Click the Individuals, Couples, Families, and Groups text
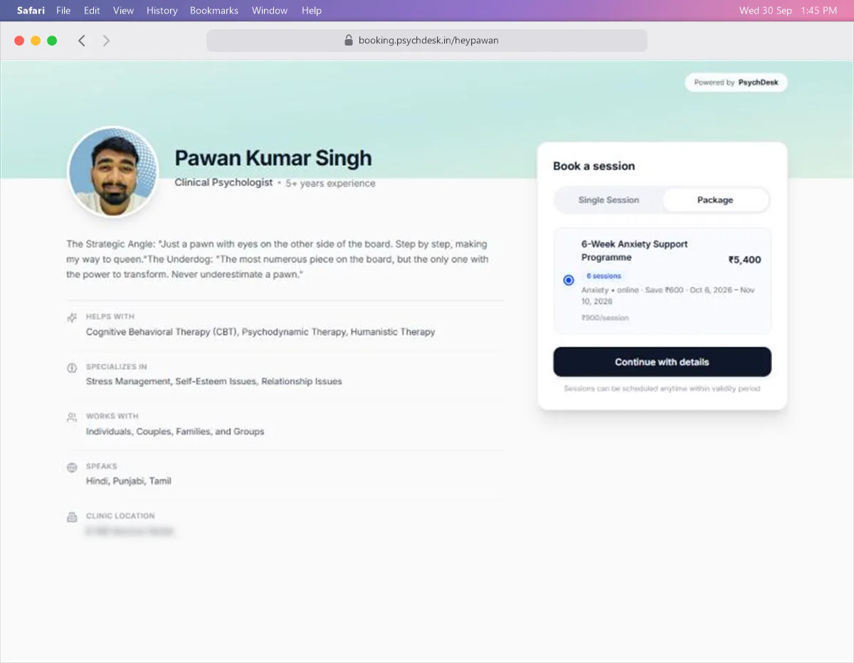The width and height of the screenshot is (854, 663). 175,431
